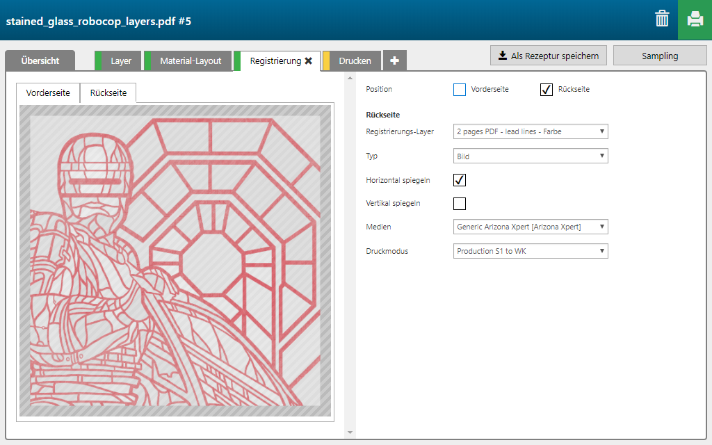Click the stained glass Robocop preview image
The height and width of the screenshot is (445, 712).
click(x=175, y=261)
